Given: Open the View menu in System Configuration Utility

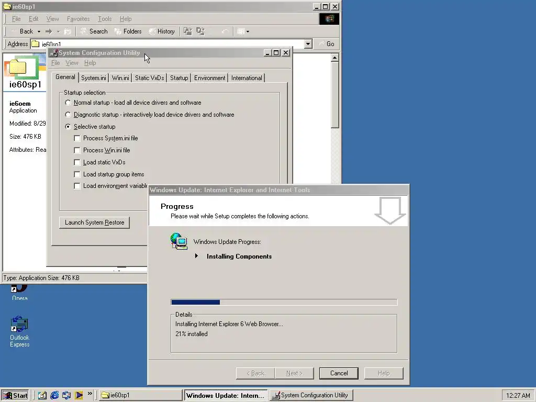Looking at the screenshot, I should (72, 63).
